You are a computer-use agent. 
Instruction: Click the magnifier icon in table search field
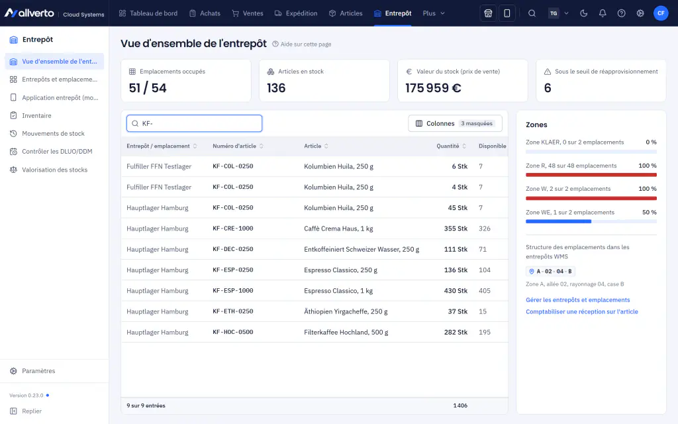click(x=135, y=124)
